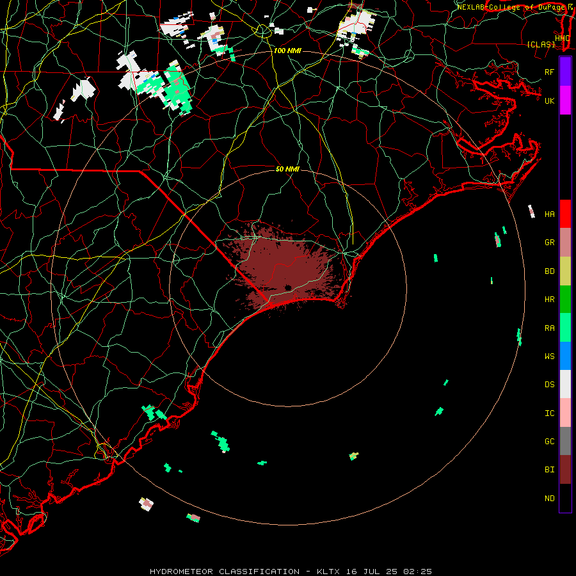Click the GC legend label
576x576 pixels.
(550, 442)
